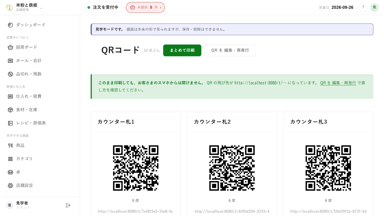Click the カウンター札1 card title
This screenshot has width=384, height=216.
116,122
